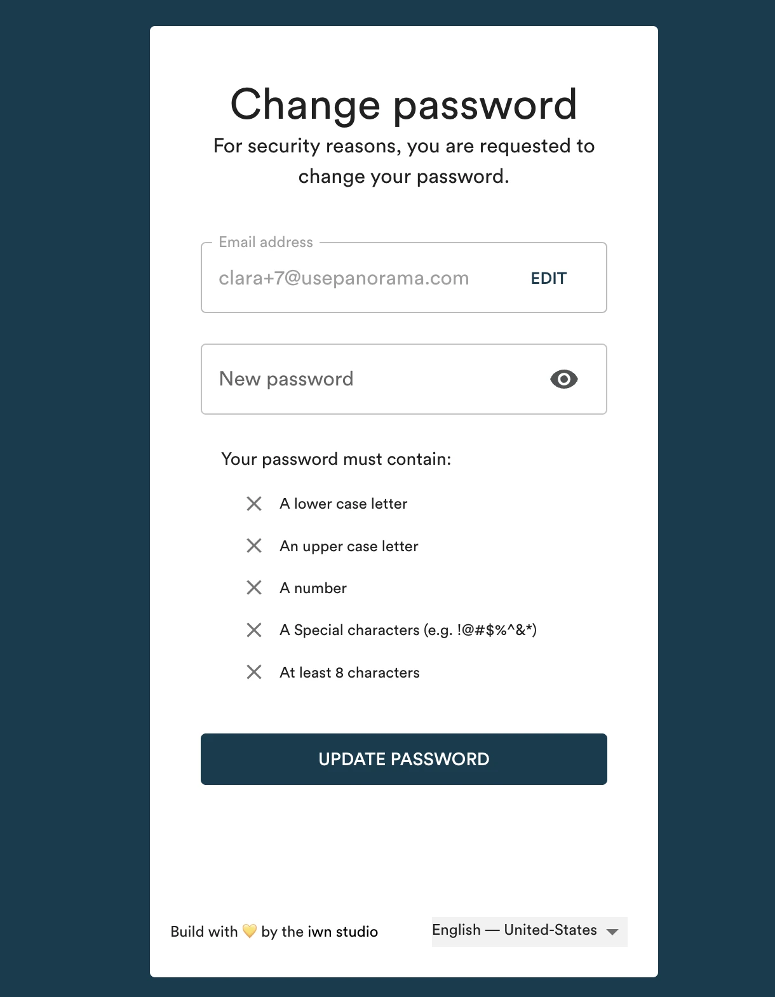Screen dimensions: 775x997
Task: Click the EDIT button in email field
Action: click(548, 278)
